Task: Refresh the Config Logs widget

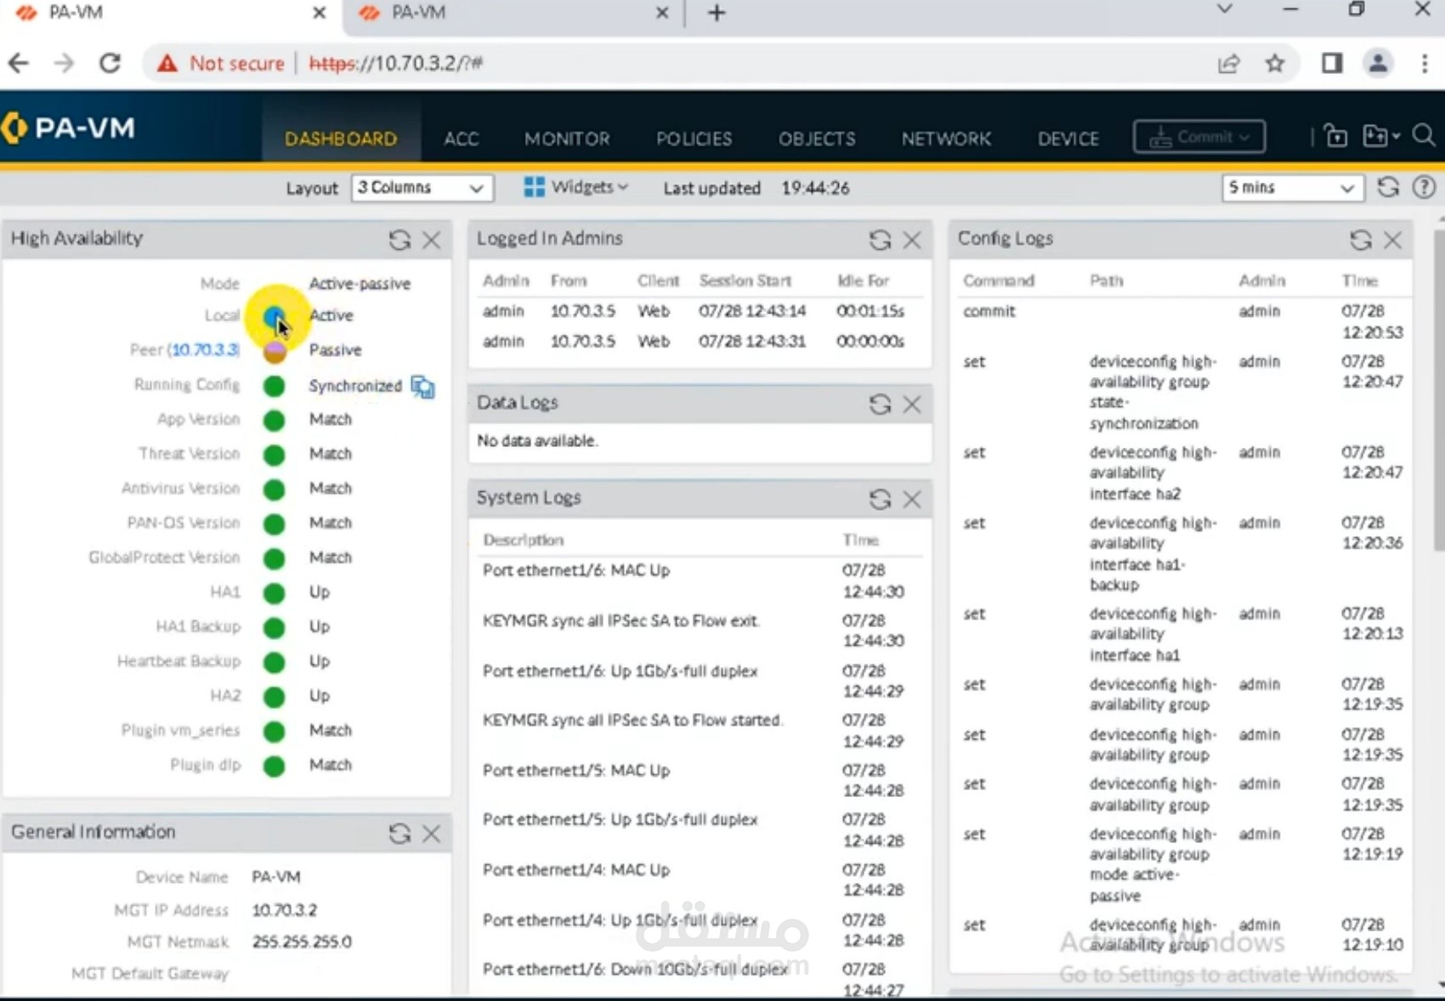Action: (1361, 240)
